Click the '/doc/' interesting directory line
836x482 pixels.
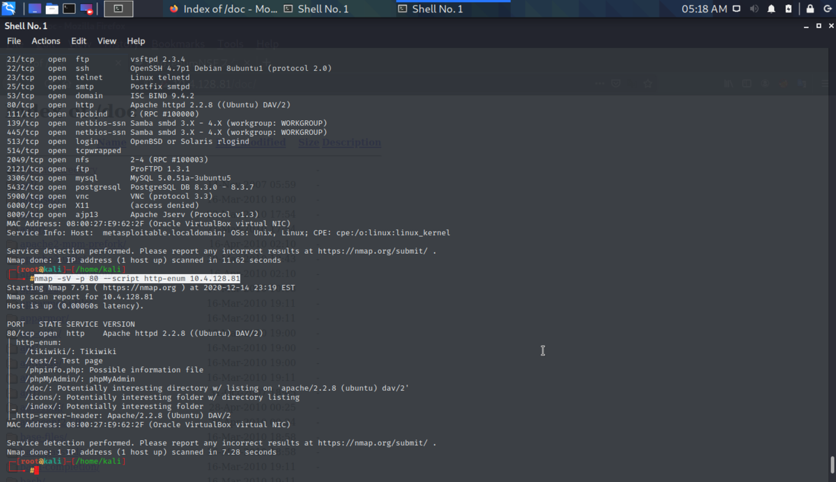coord(217,388)
